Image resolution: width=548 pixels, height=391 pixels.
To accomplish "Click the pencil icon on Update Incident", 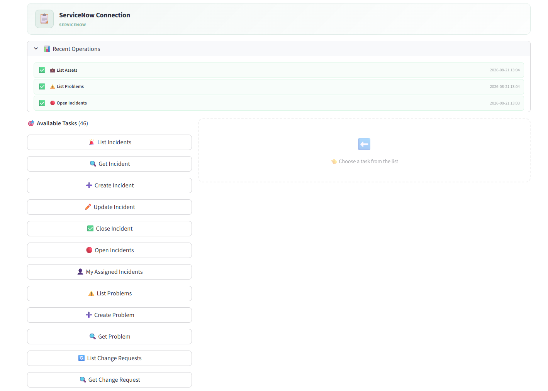I will [x=88, y=207].
